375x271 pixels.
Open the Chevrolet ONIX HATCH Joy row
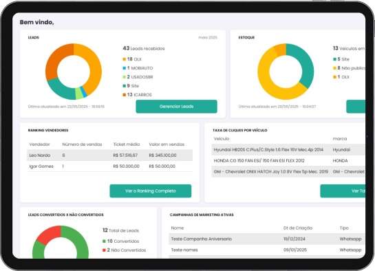[x=288, y=171]
